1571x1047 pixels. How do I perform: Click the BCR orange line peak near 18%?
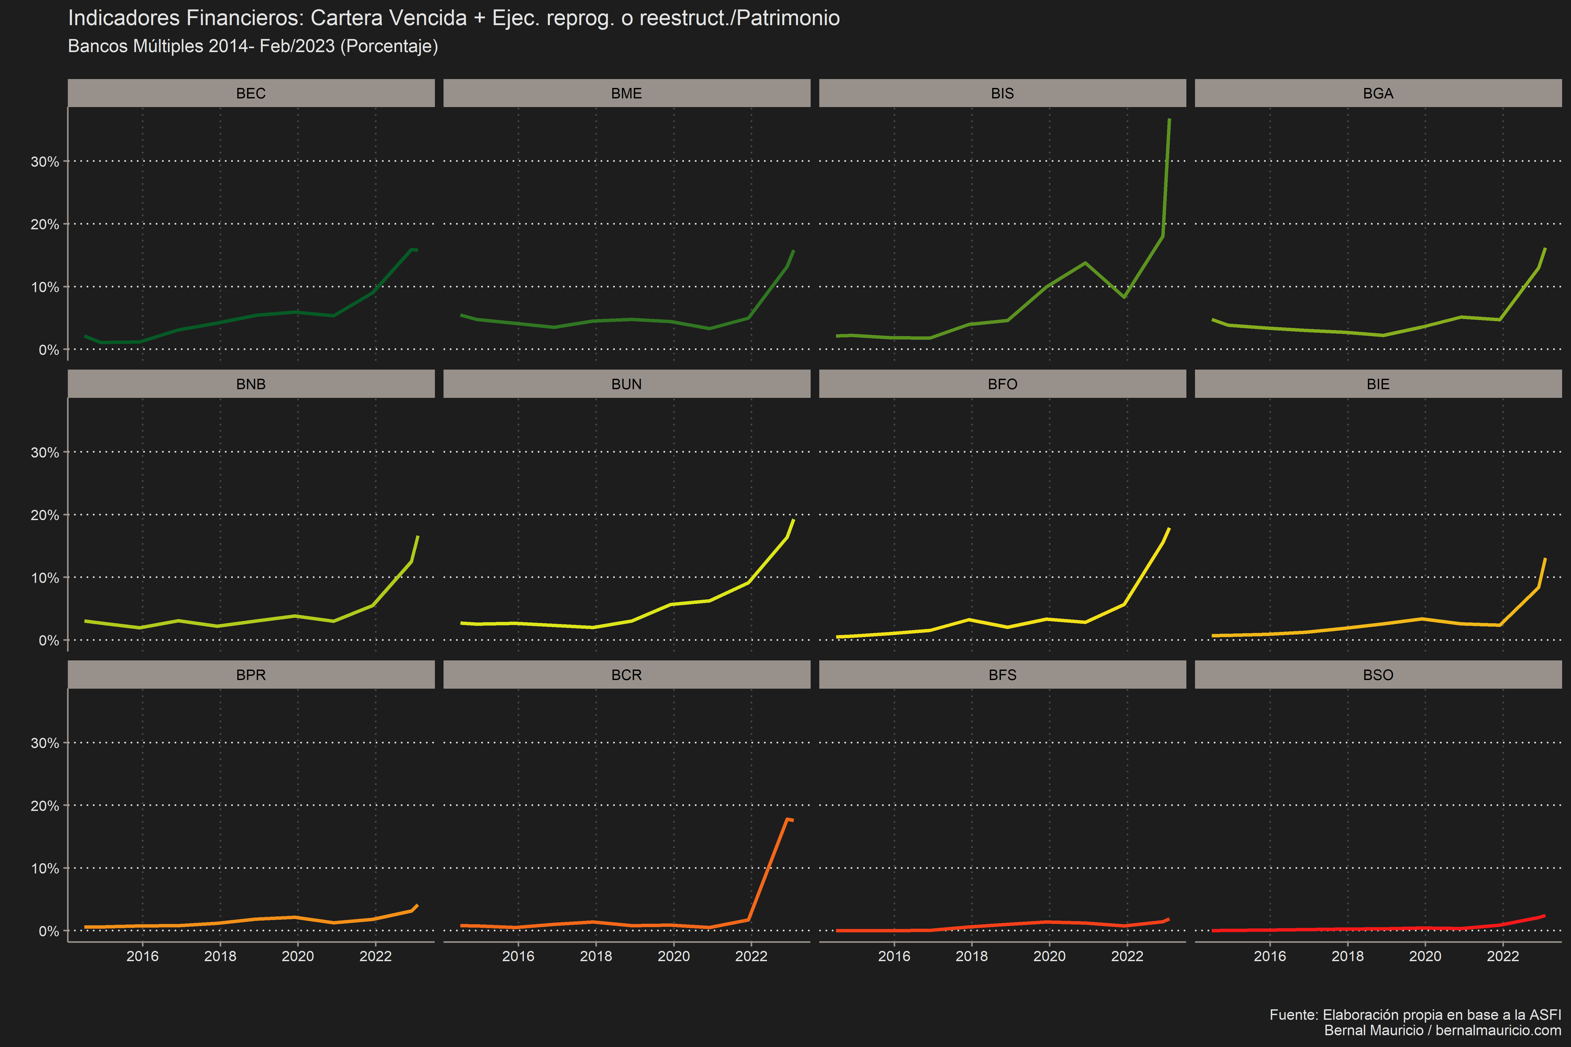pos(788,819)
